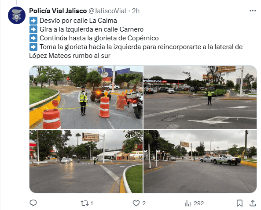
Task: Bookmark this tweet
Action: [239, 203]
